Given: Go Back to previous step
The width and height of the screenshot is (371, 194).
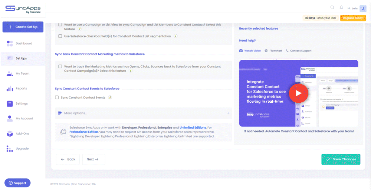Looking at the screenshot, I should pyautogui.click(x=68, y=159).
